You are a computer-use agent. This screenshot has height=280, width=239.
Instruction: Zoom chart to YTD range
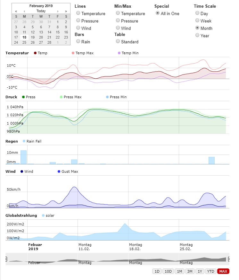point(211,271)
